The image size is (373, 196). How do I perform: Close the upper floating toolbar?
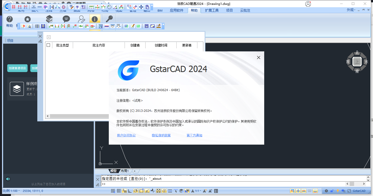click(152, 5)
